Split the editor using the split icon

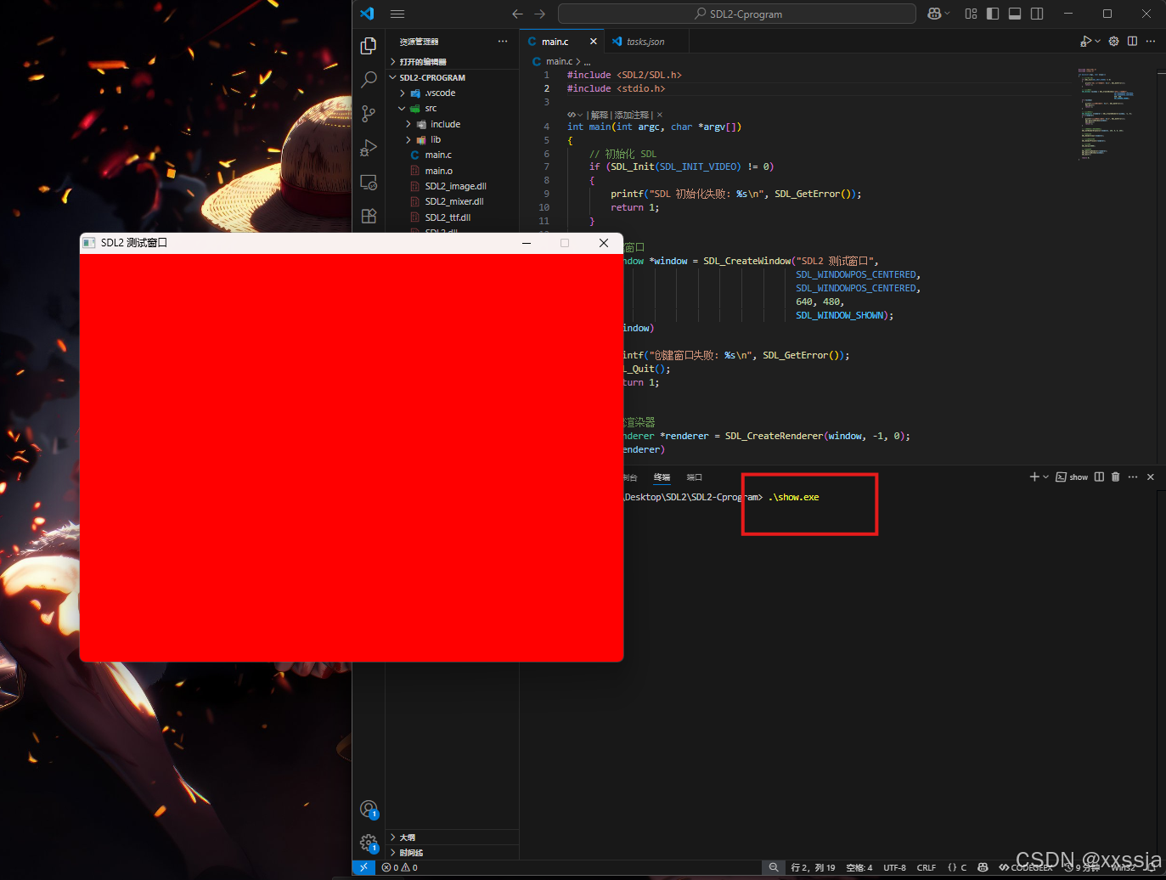[1132, 40]
